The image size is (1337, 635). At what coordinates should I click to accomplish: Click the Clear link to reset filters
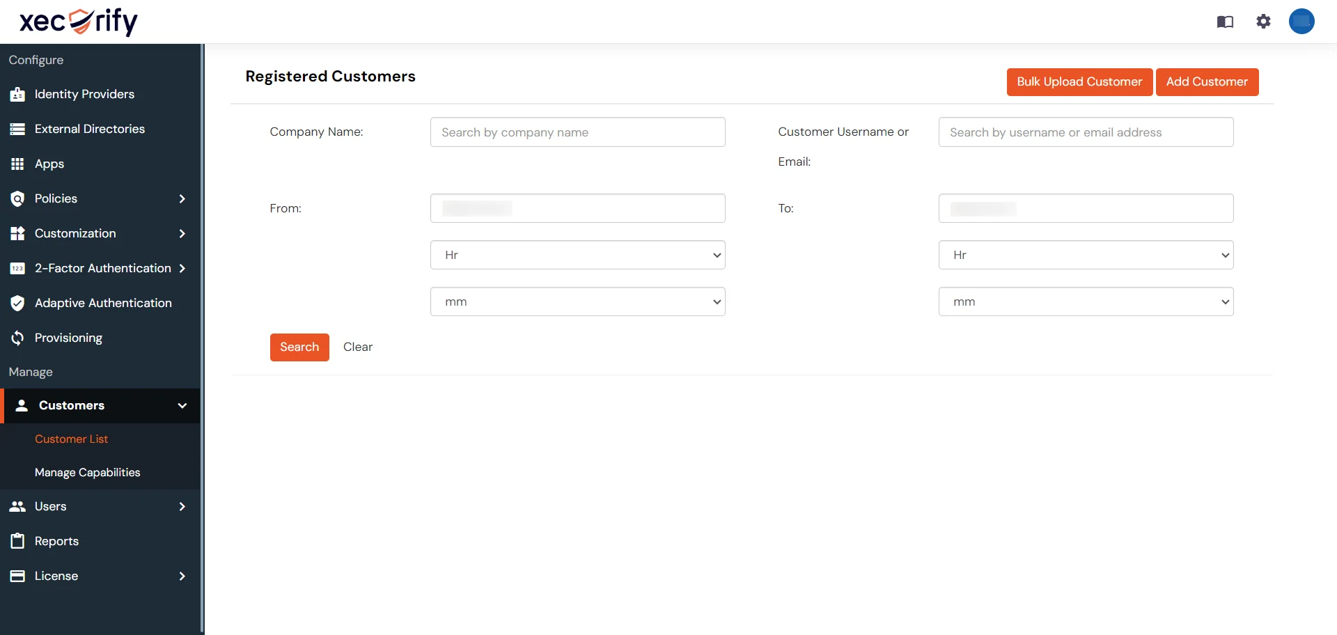click(357, 347)
